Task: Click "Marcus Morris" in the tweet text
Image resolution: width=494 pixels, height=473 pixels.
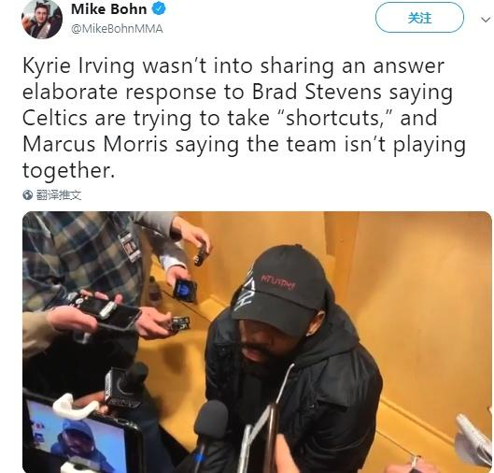Action: pos(95,144)
